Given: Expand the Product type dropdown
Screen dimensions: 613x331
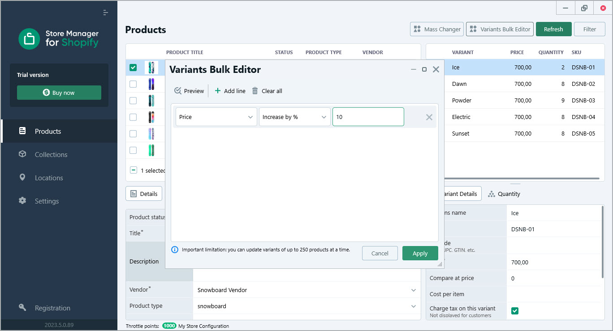Looking at the screenshot, I should (x=414, y=306).
